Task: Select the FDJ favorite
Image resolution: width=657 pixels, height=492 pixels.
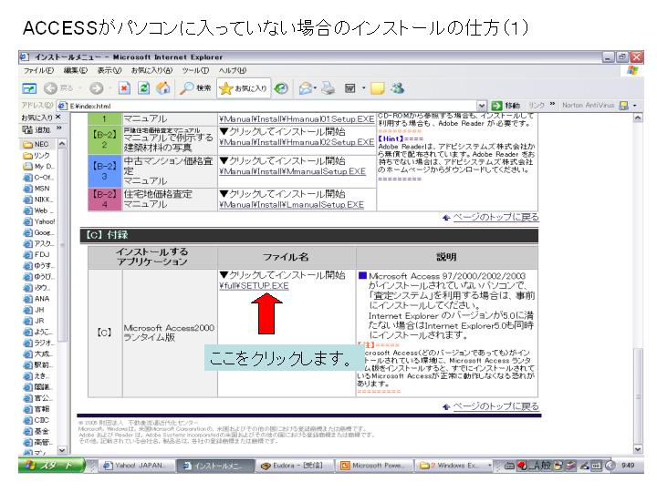Action: [36, 254]
